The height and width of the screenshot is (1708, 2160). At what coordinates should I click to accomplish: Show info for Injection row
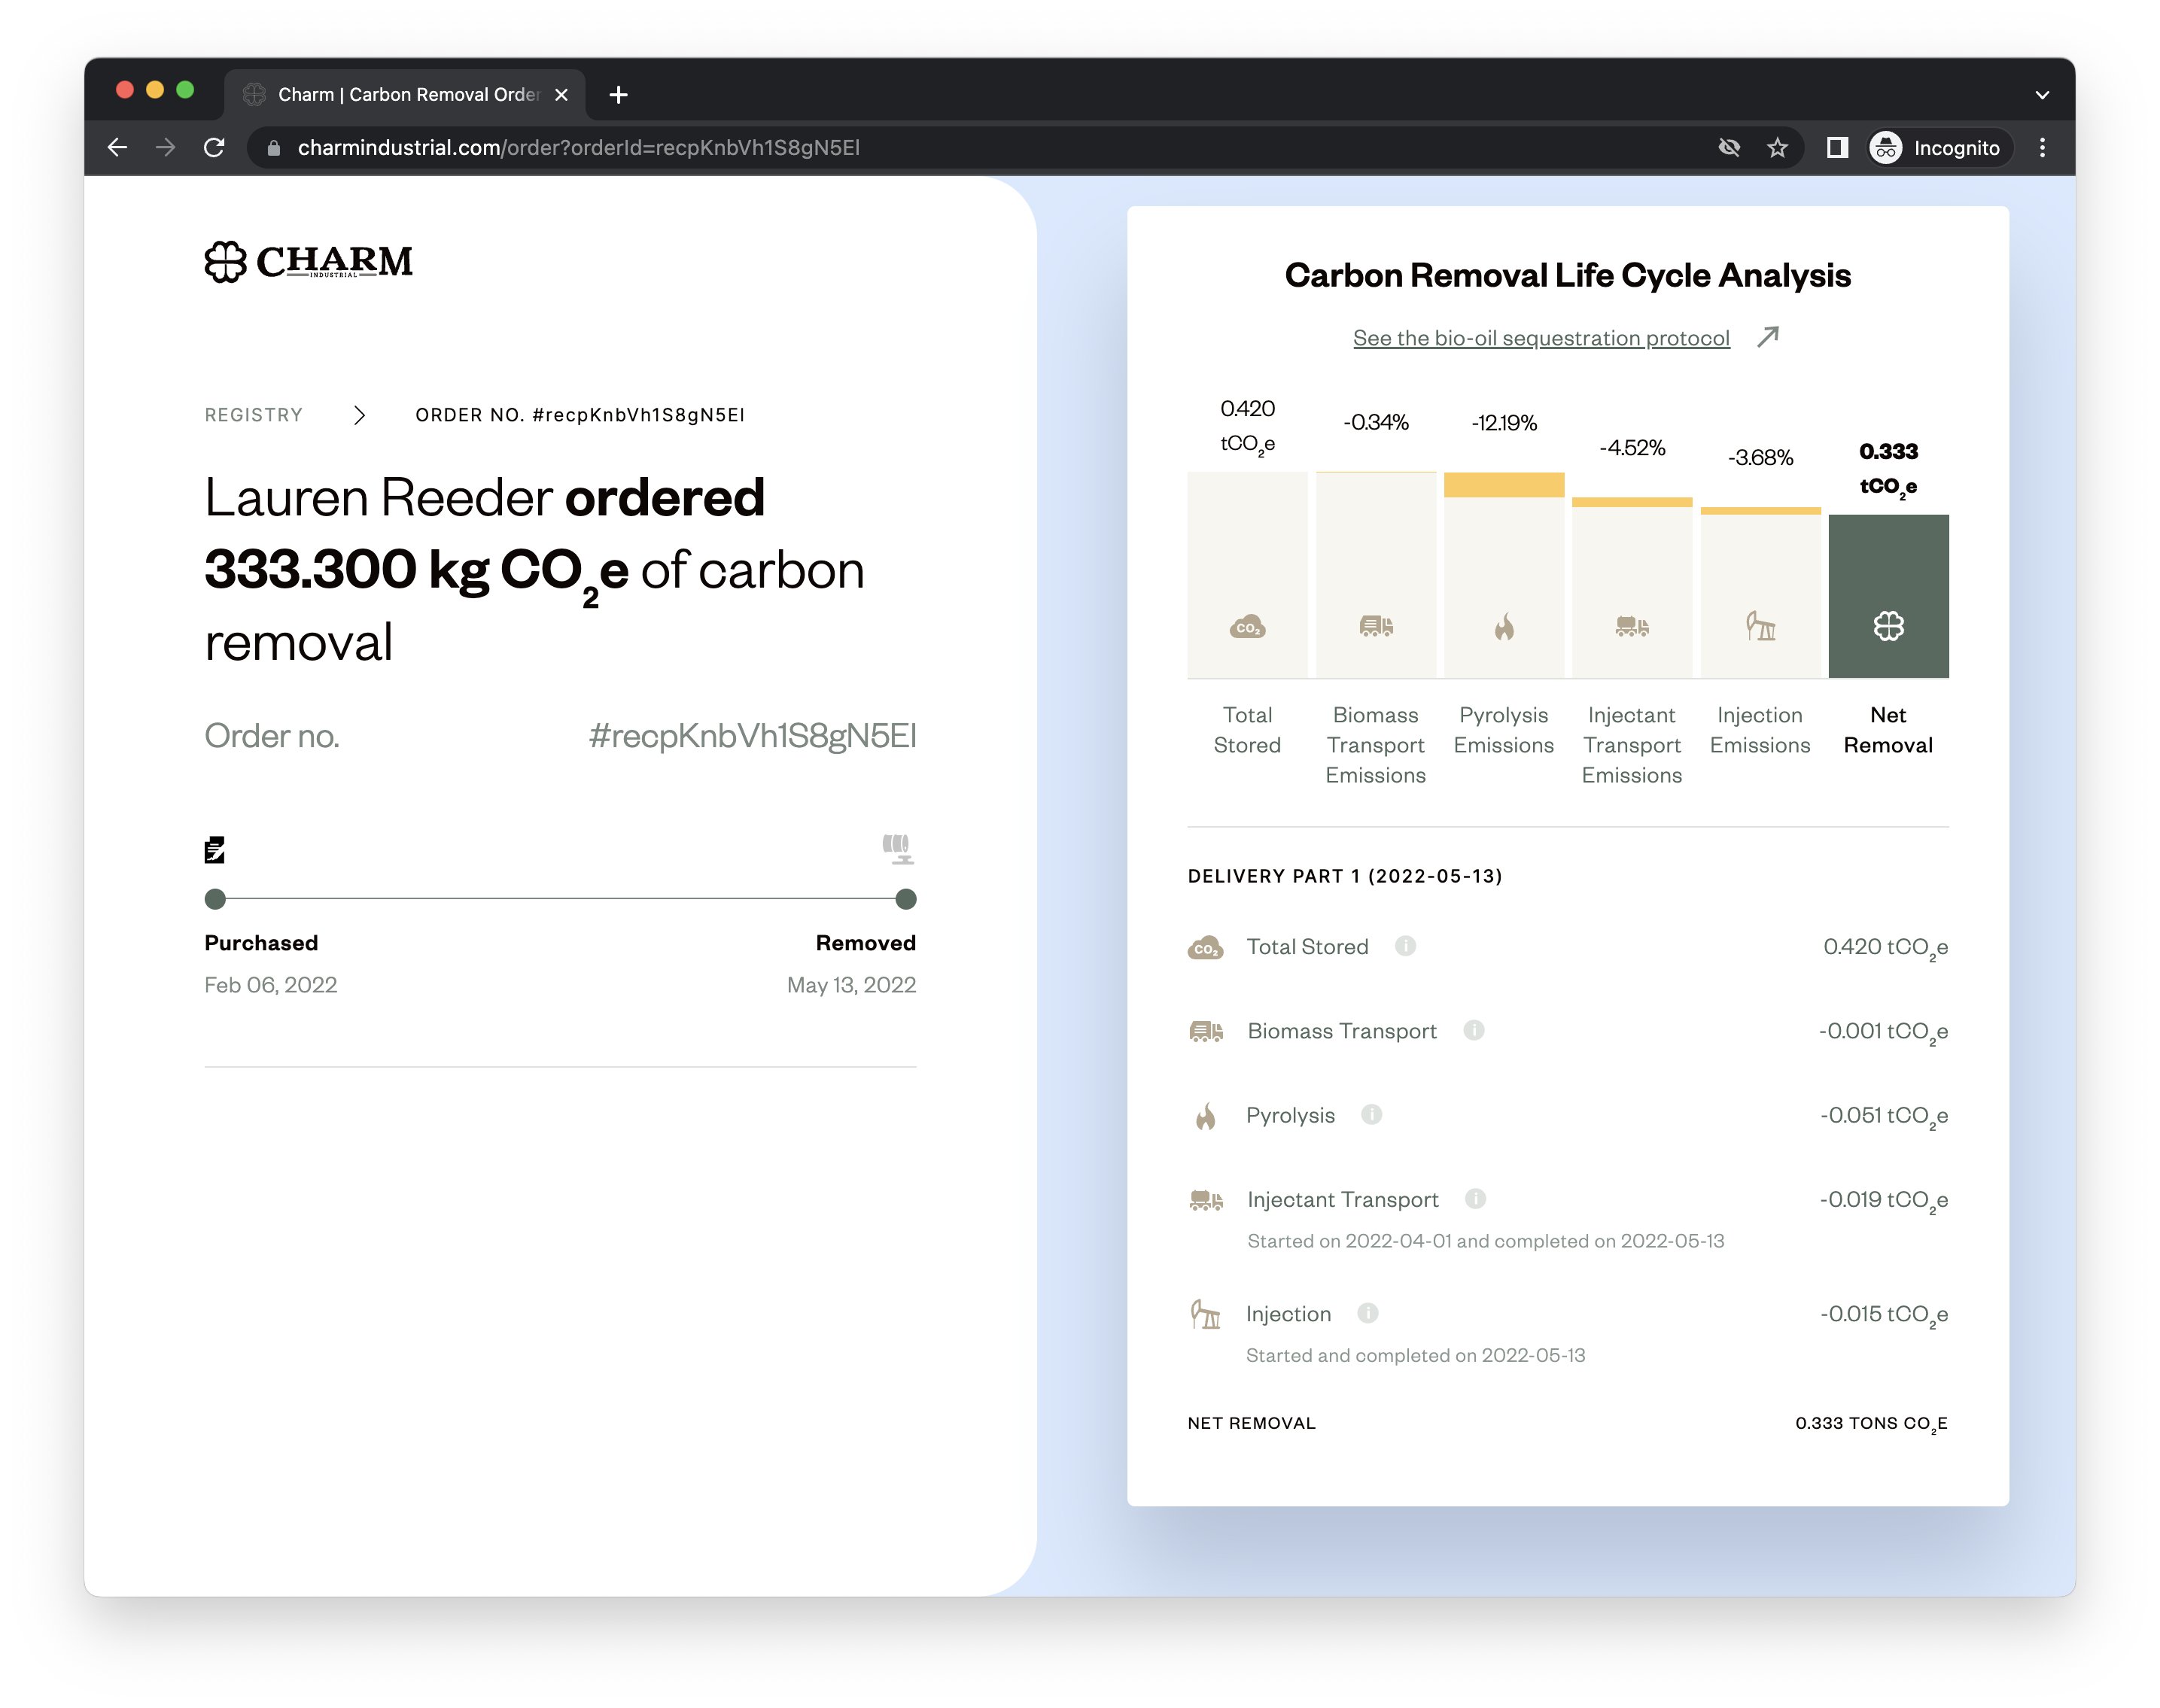tap(1367, 1313)
